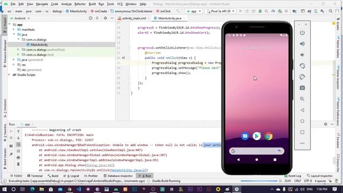Open the File menu
The height and width of the screenshot is (193, 343).
13,4
